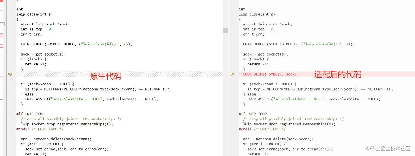Click the drop all possibly joined IGMP comment in the right pane

(293, 119)
